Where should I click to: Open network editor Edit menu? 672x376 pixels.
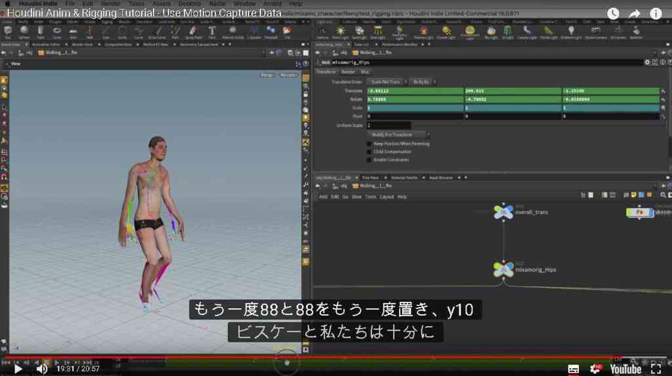point(335,197)
